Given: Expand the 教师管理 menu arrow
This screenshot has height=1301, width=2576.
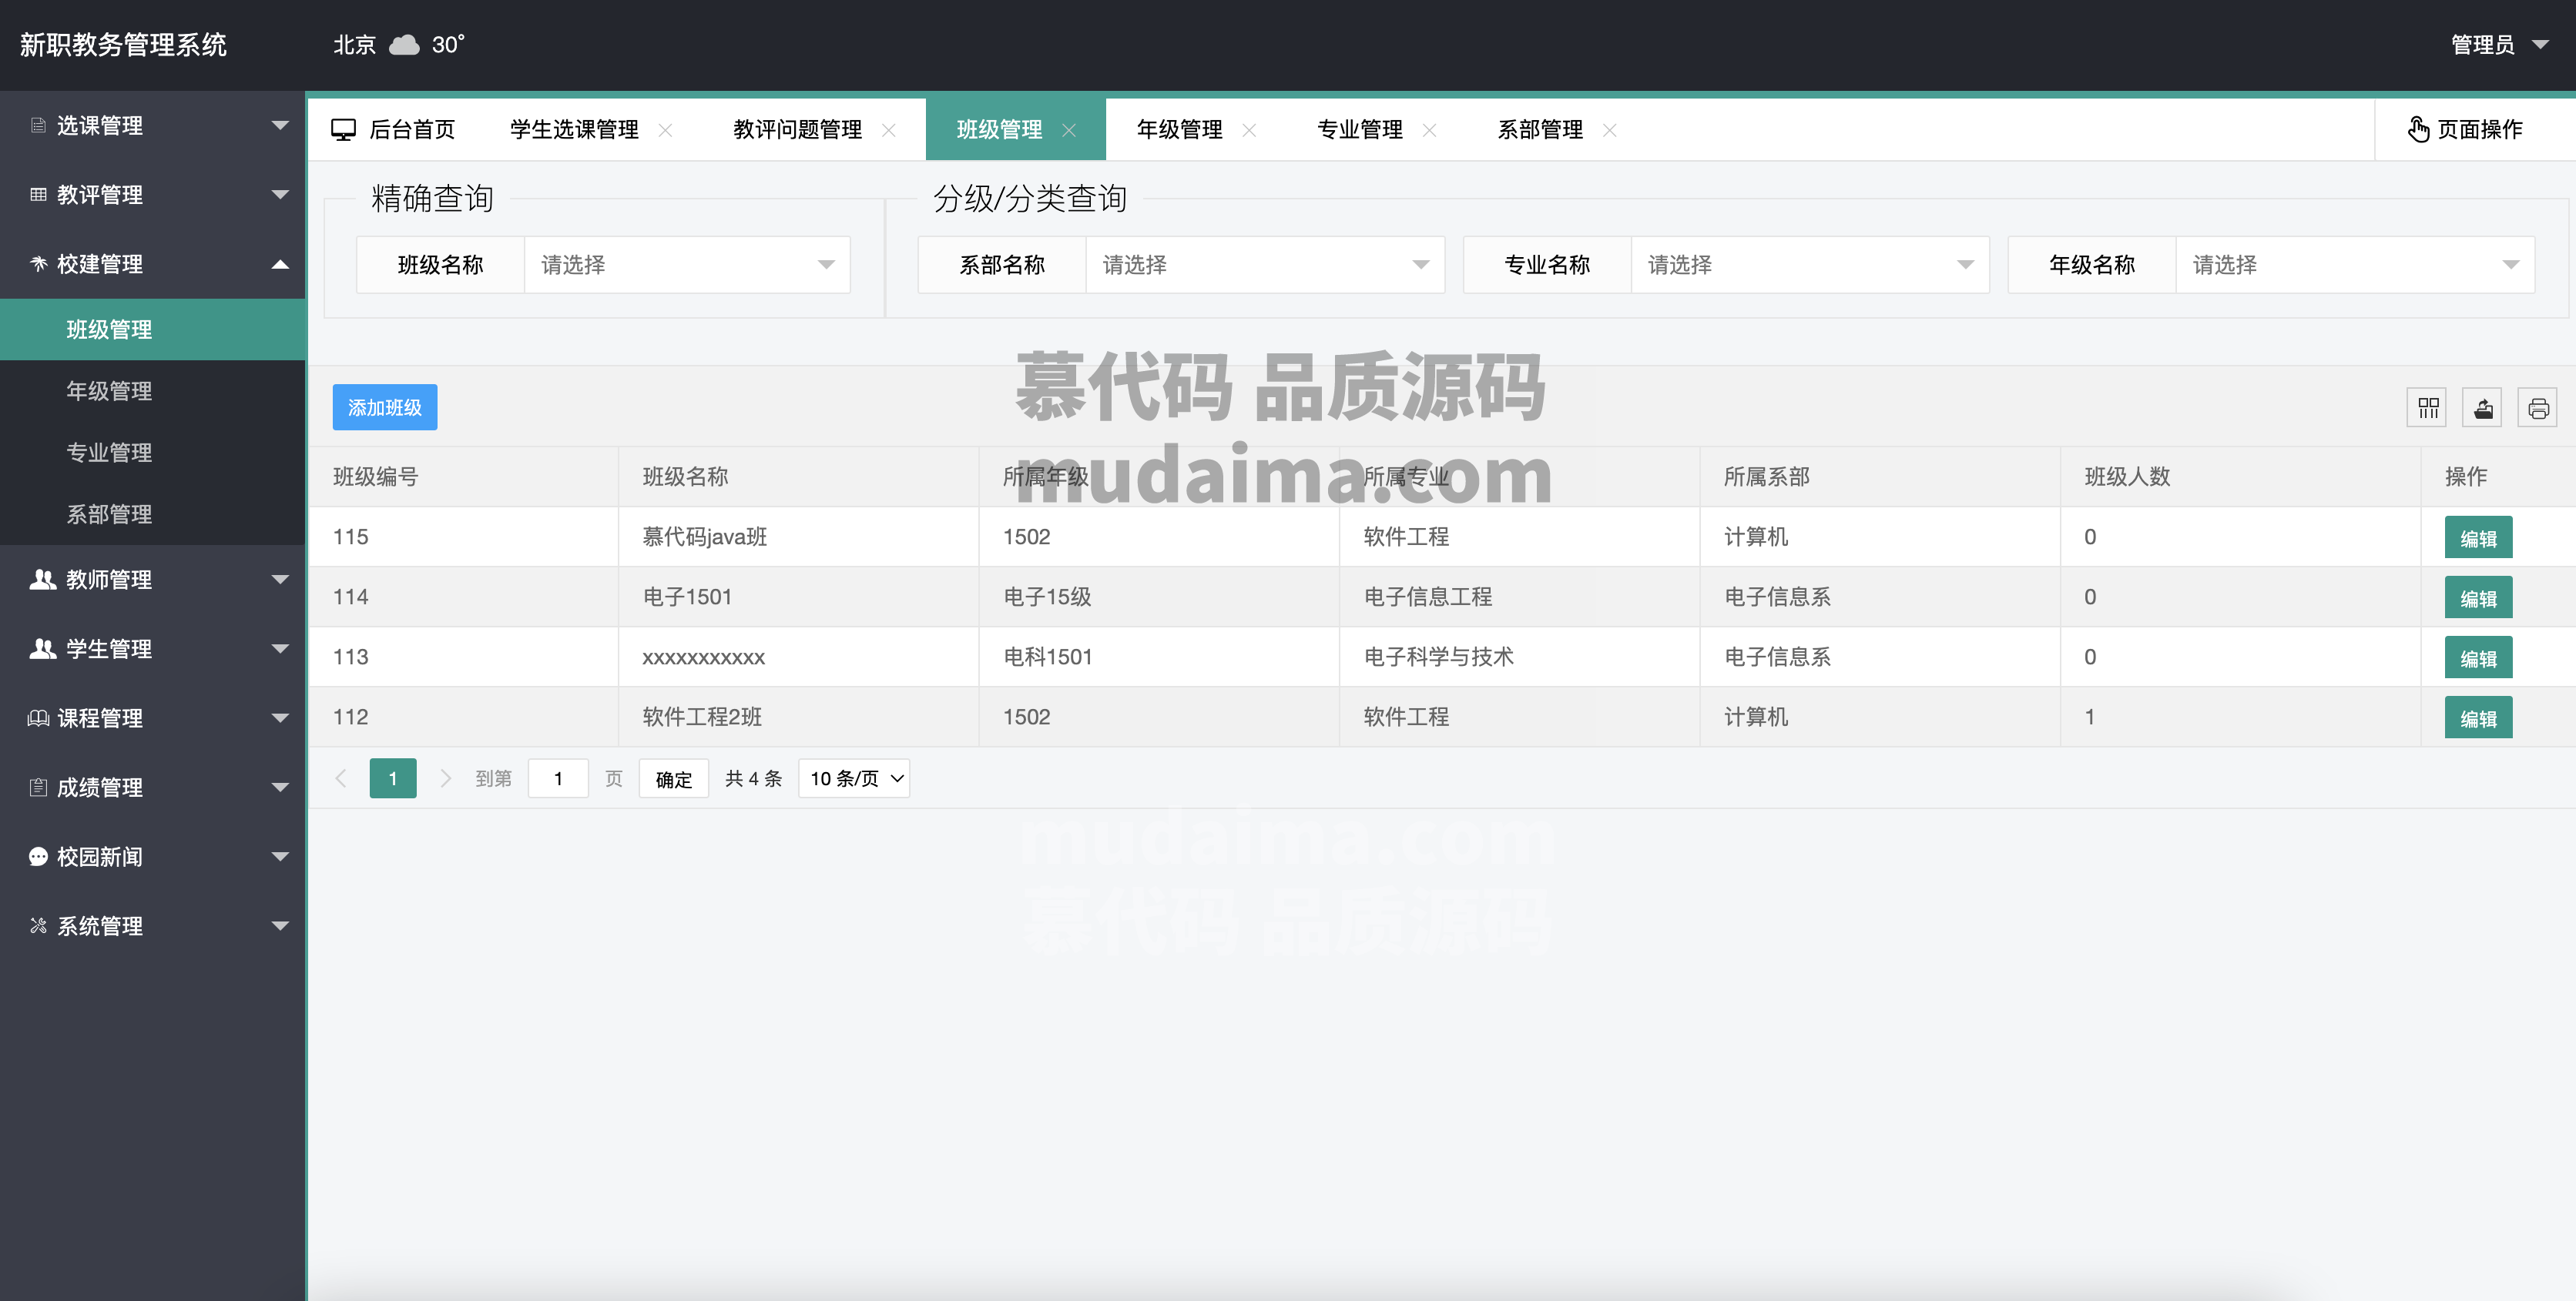Looking at the screenshot, I should tap(280, 580).
